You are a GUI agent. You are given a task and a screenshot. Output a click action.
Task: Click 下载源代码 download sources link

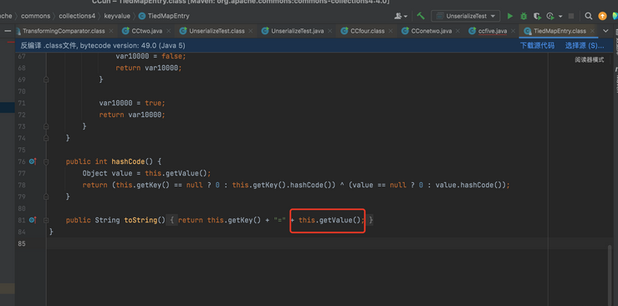coord(537,46)
